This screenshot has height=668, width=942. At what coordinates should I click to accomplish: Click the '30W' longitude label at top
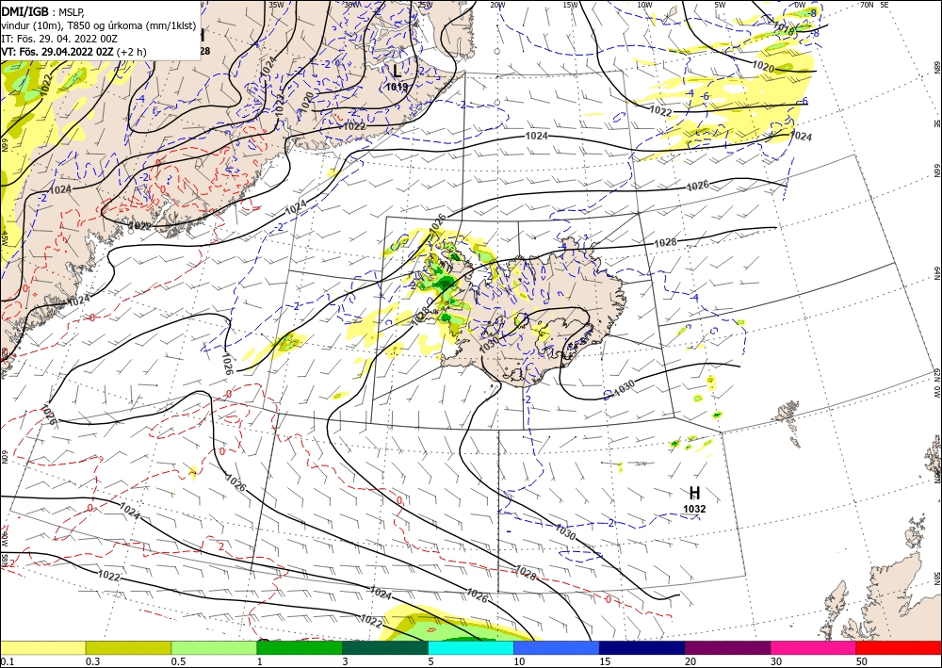click(352, 5)
